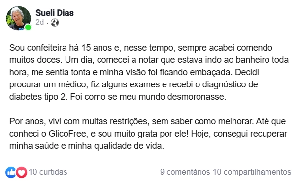Click the globe public audience icon
Image resolution: width=299 pixels, height=193 pixels.
pyautogui.click(x=55, y=23)
